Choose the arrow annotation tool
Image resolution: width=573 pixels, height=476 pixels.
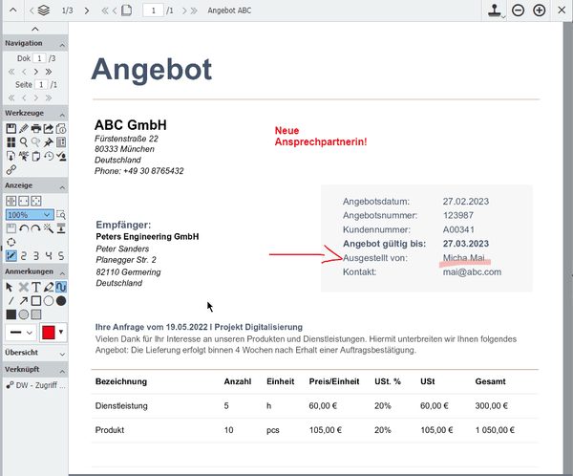tap(23, 300)
